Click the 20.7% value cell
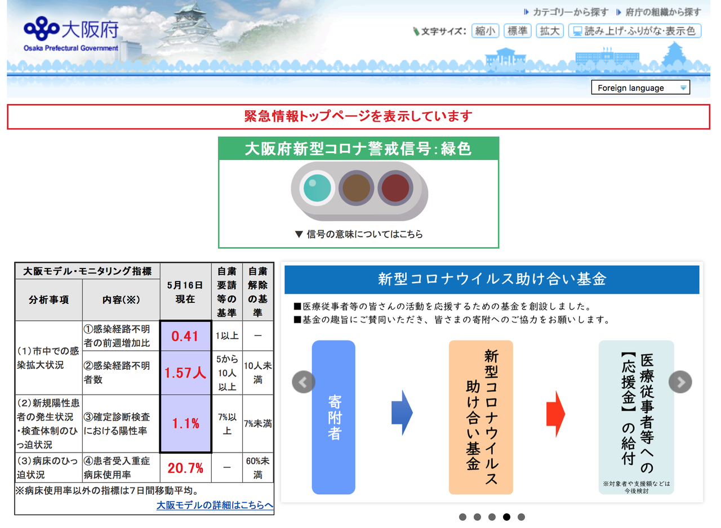The height and width of the screenshot is (528, 721). 185,468
